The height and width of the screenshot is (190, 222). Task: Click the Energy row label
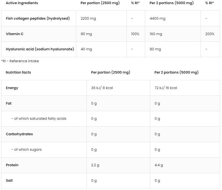click(12, 88)
